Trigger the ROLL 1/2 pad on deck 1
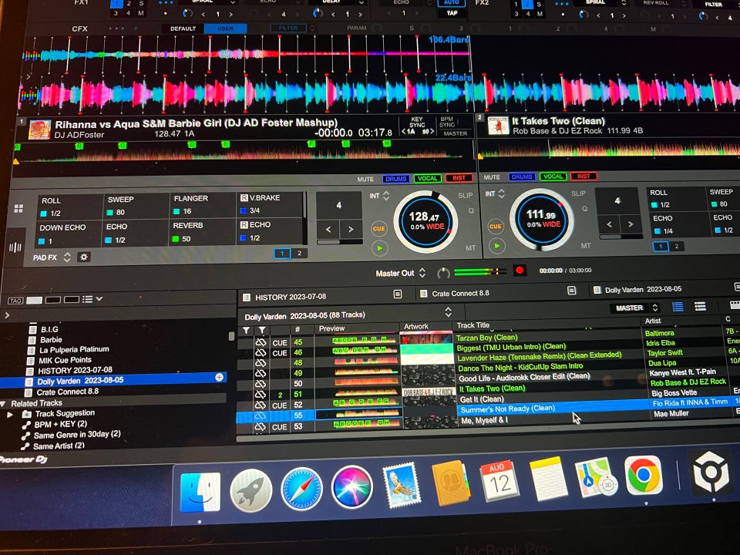Image resolution: width=740 pixels, height=555 pixels. click(70, 207)
